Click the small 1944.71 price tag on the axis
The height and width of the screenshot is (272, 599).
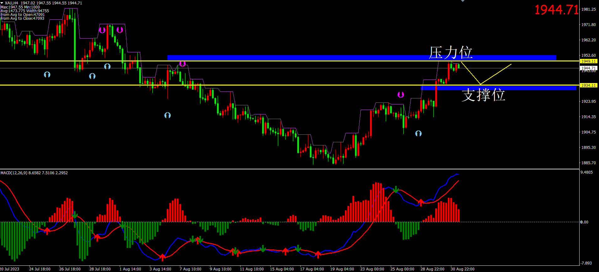588,68
